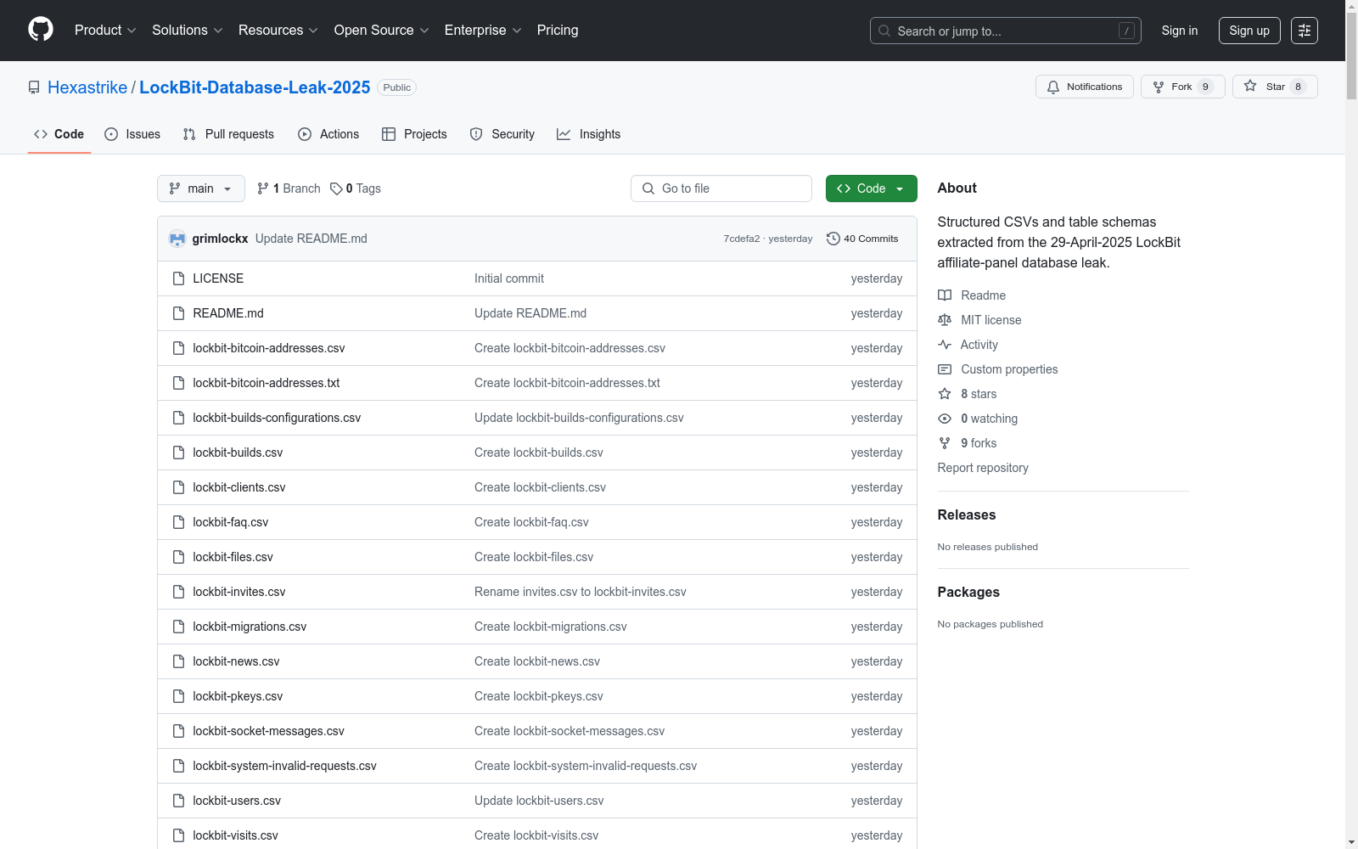Open lockbit-builds-configurations.csv file

point(277,418)
